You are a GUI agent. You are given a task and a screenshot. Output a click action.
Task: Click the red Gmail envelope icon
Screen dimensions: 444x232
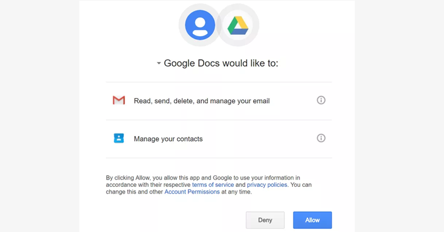pyautogui.click(x=119, y=100)
